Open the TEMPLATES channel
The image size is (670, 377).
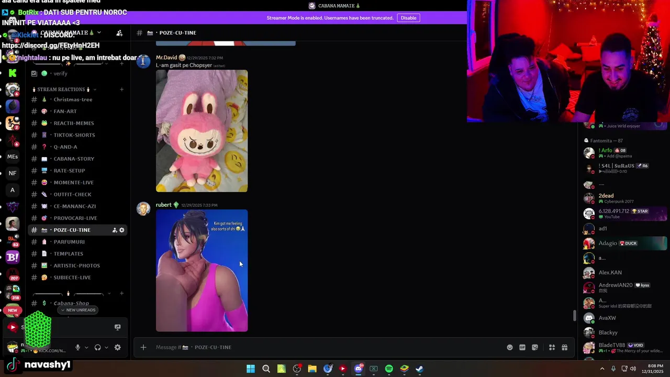tap(79, 253)
